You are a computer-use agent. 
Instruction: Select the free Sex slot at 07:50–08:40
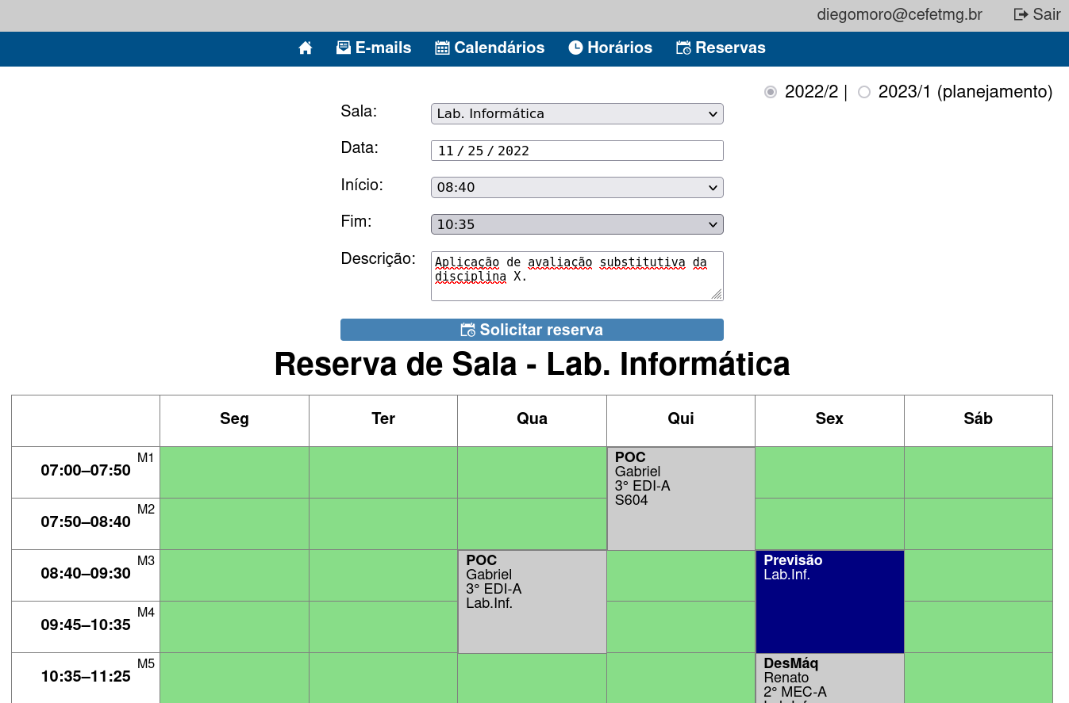click(x=829, y=524)
